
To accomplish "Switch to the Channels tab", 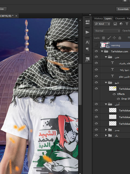I will 120,18.
